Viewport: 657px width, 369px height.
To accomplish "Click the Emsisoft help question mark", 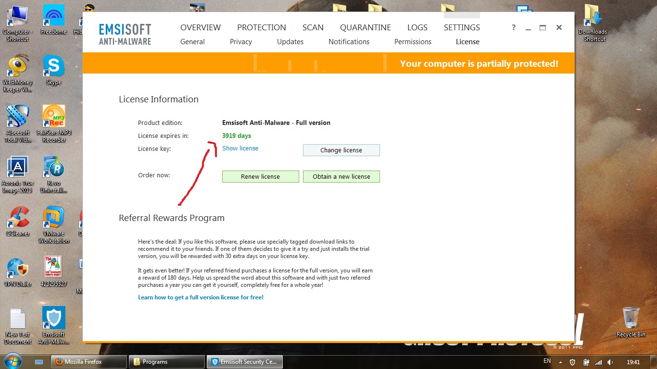I will tap(514, 28).
